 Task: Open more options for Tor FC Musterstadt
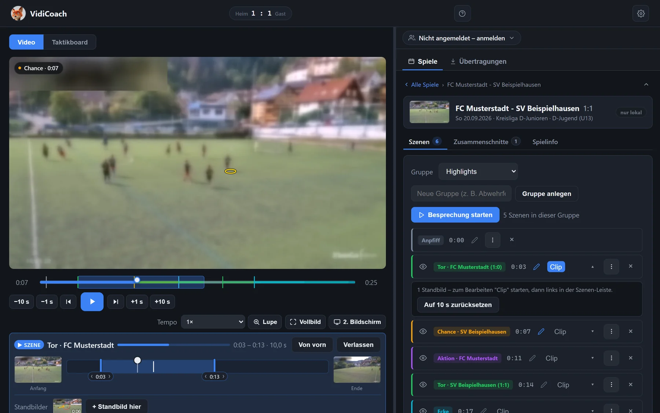[611, 267]
